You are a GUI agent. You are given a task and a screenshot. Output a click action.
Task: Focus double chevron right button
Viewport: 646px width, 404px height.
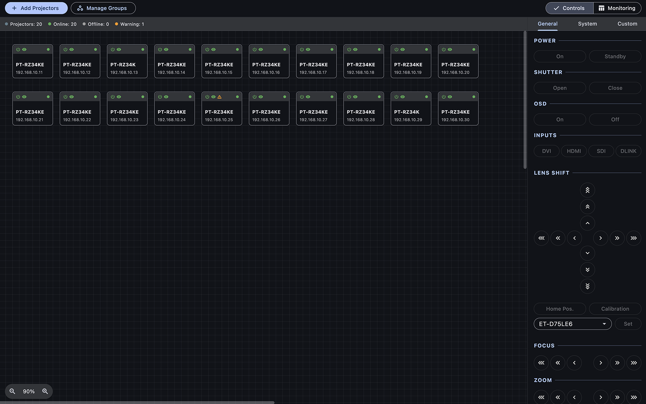coord(617,363)
